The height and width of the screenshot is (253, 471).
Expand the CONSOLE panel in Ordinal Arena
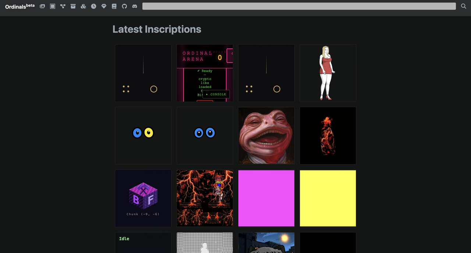coord(216,94)
